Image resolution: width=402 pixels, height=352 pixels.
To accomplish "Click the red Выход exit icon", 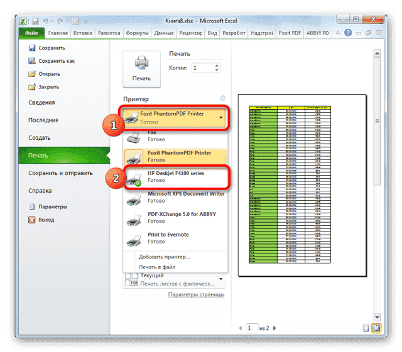I will tap(32, 220).
